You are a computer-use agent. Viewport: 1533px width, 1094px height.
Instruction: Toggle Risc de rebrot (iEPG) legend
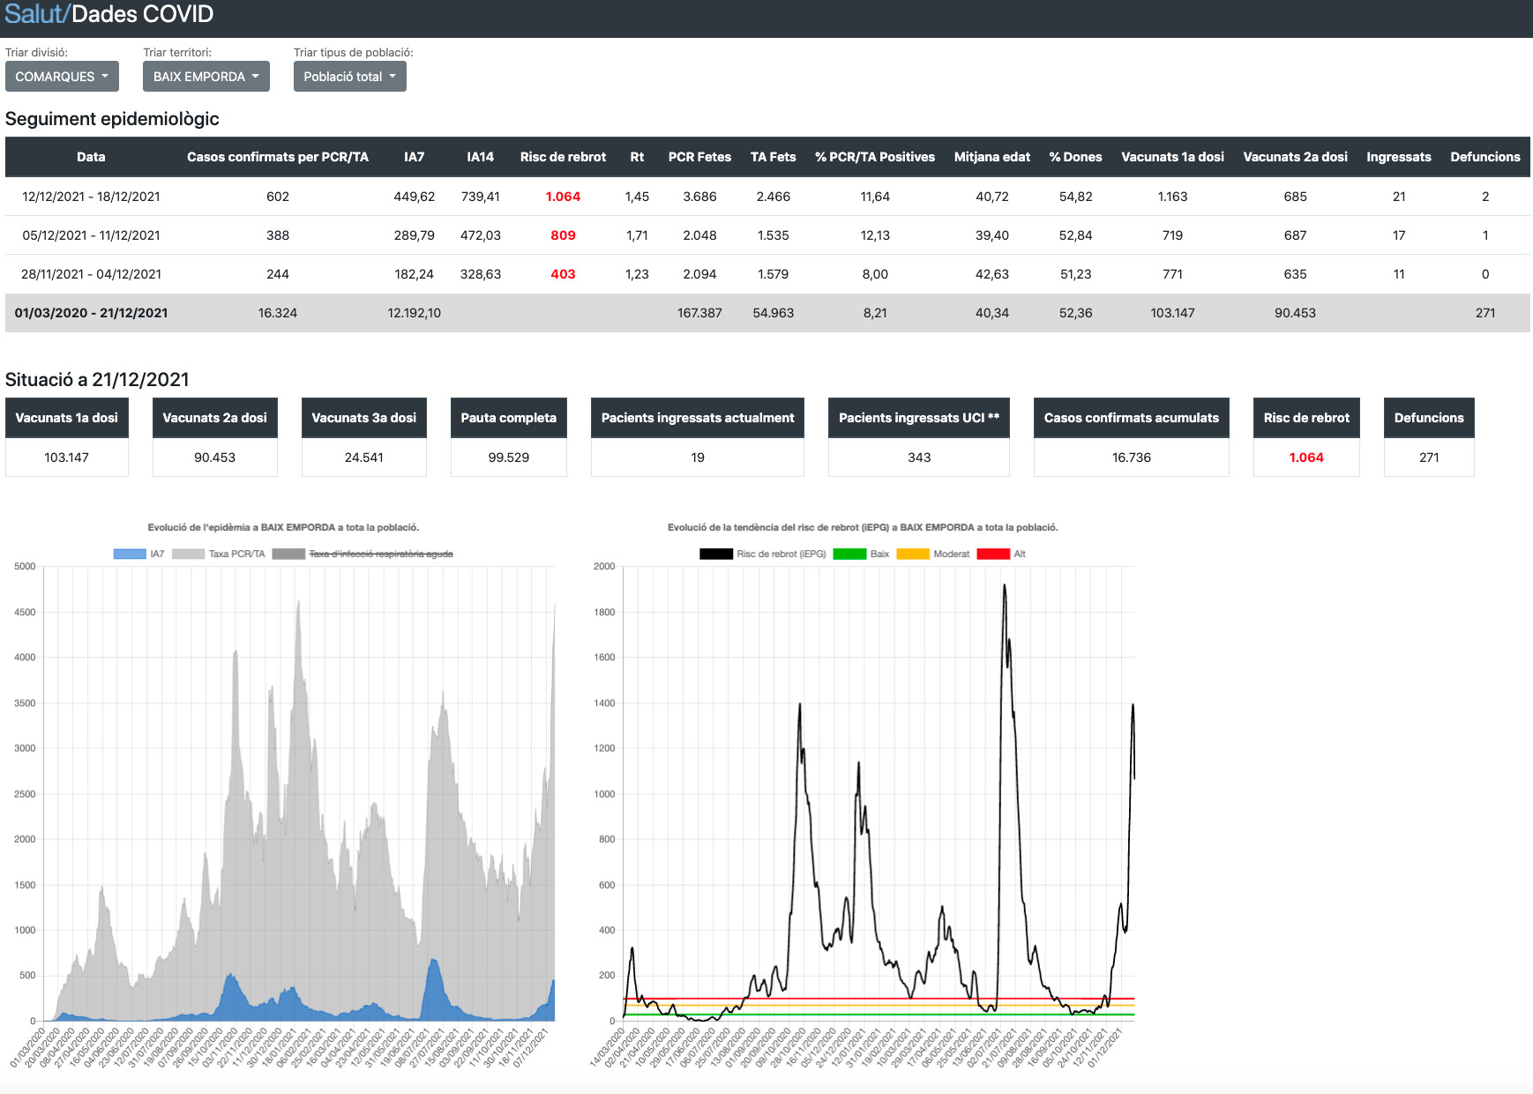[x=763, y=554]
